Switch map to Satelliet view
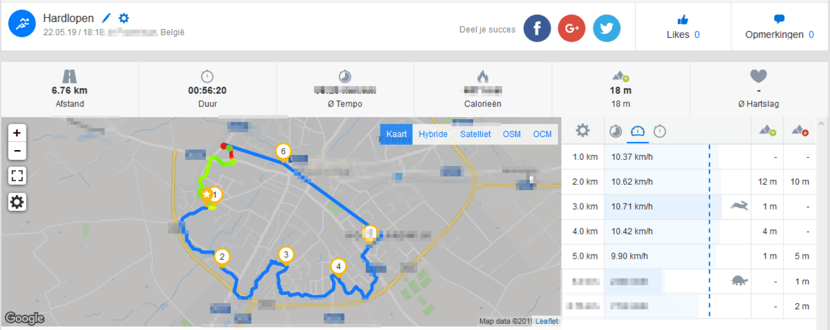Viewport: 830px width, 330px height. coord(475,134)
